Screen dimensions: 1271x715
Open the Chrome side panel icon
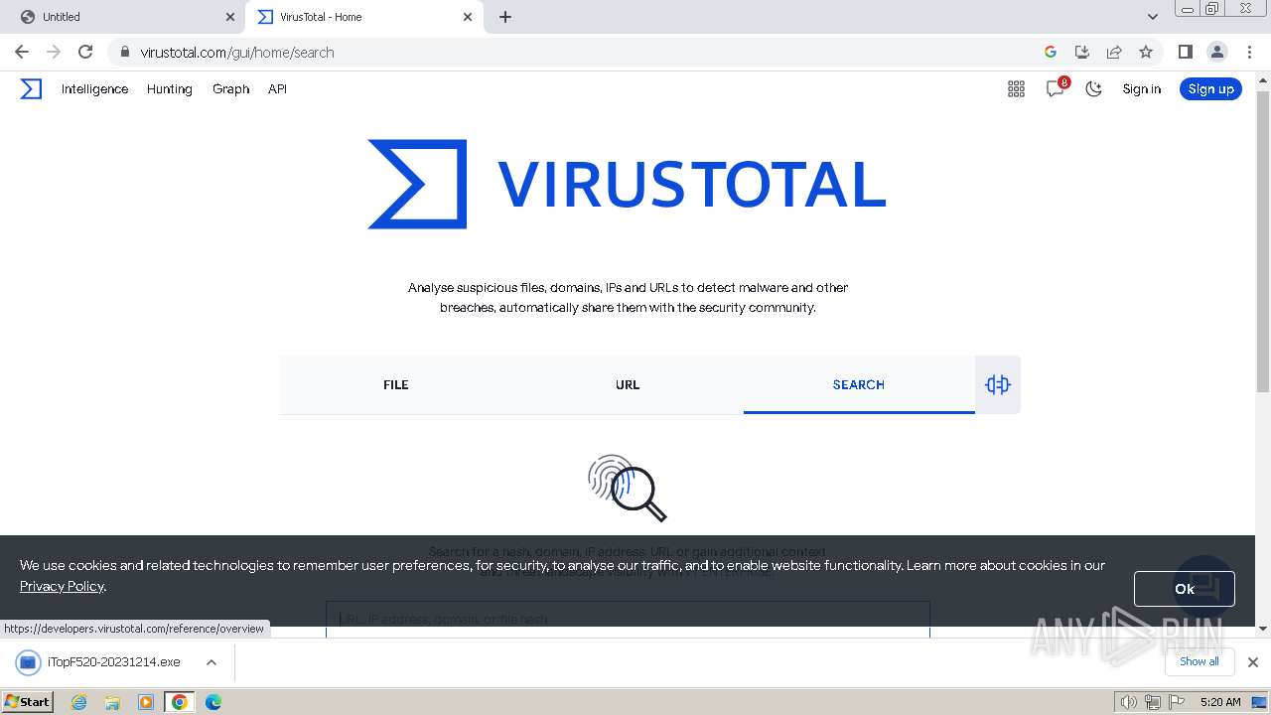[1185, 52]
